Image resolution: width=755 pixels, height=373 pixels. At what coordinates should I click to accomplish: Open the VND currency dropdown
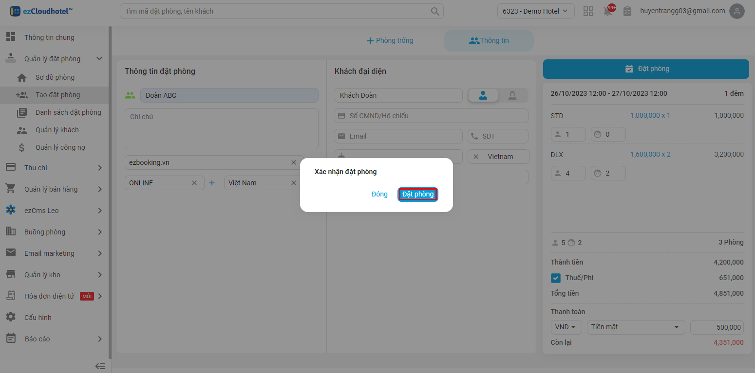tap(566, 327)
